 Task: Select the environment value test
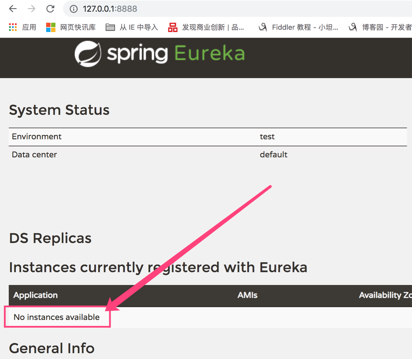click(267, 137)
